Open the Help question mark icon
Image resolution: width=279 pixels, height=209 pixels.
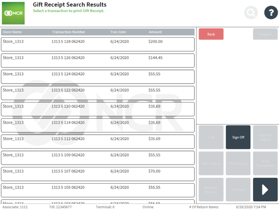pos(270,12)
